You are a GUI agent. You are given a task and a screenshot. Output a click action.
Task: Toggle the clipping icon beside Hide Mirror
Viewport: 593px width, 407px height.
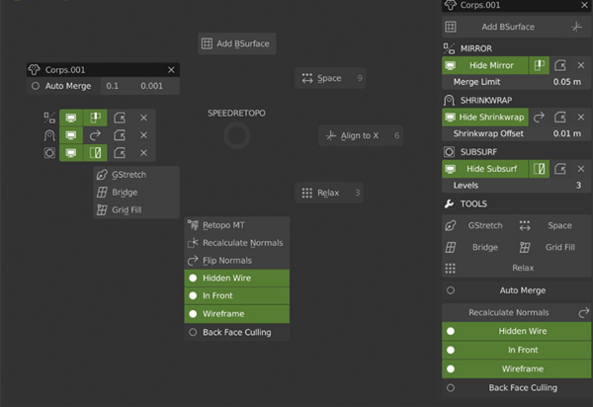[540, 64]
